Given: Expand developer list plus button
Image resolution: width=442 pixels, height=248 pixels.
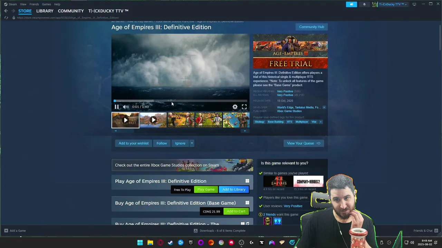Looking at the screenshot, I should [x=324, y=107].
